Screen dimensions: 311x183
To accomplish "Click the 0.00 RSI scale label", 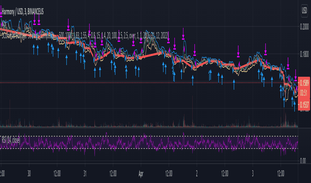I will pos(303,161).
